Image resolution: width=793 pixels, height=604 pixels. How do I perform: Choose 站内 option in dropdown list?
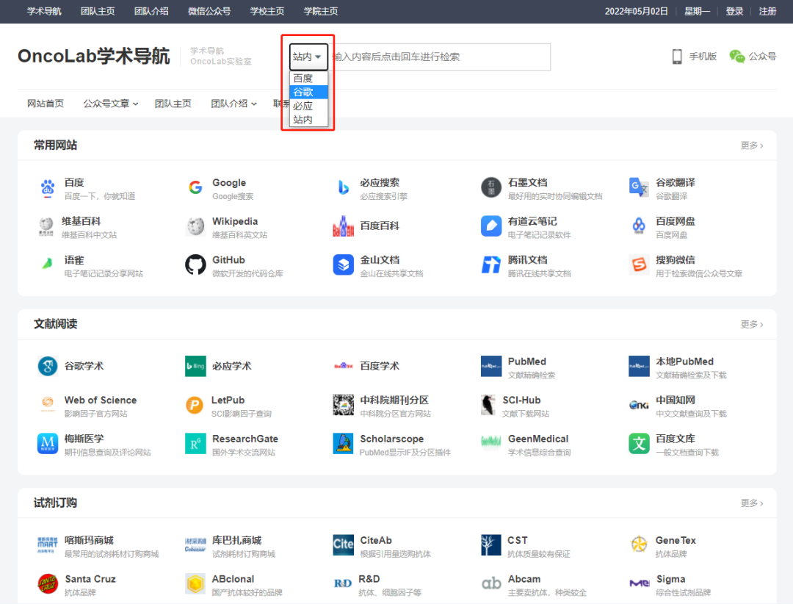coord(308,120)
